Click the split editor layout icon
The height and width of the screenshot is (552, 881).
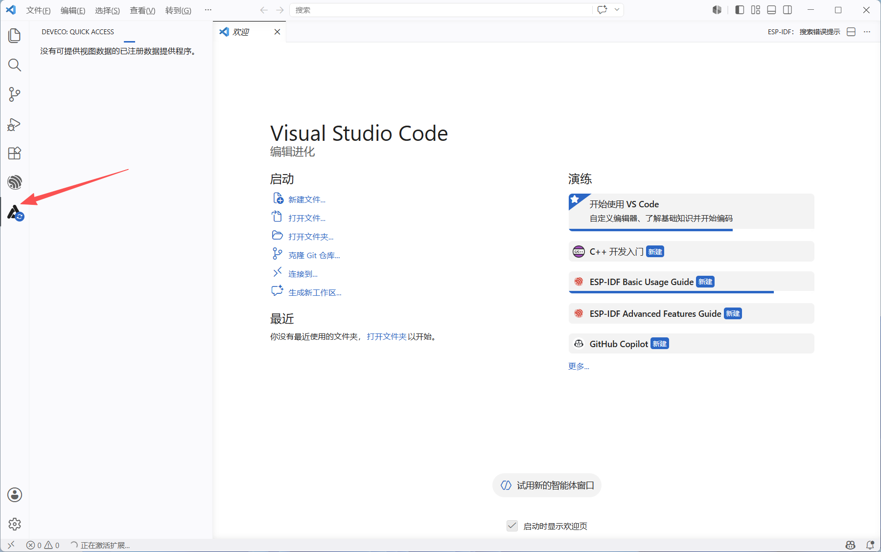coord(851,32)
